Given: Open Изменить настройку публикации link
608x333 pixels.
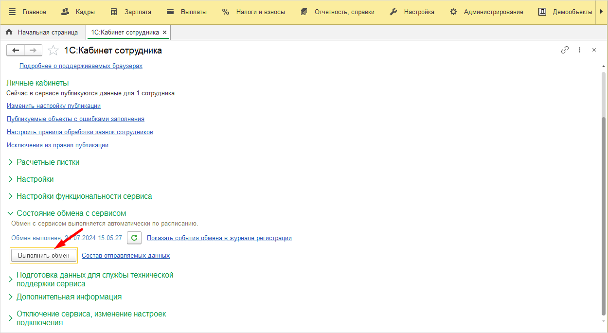Looking at the screenshot, I should [x=54, y=105].
